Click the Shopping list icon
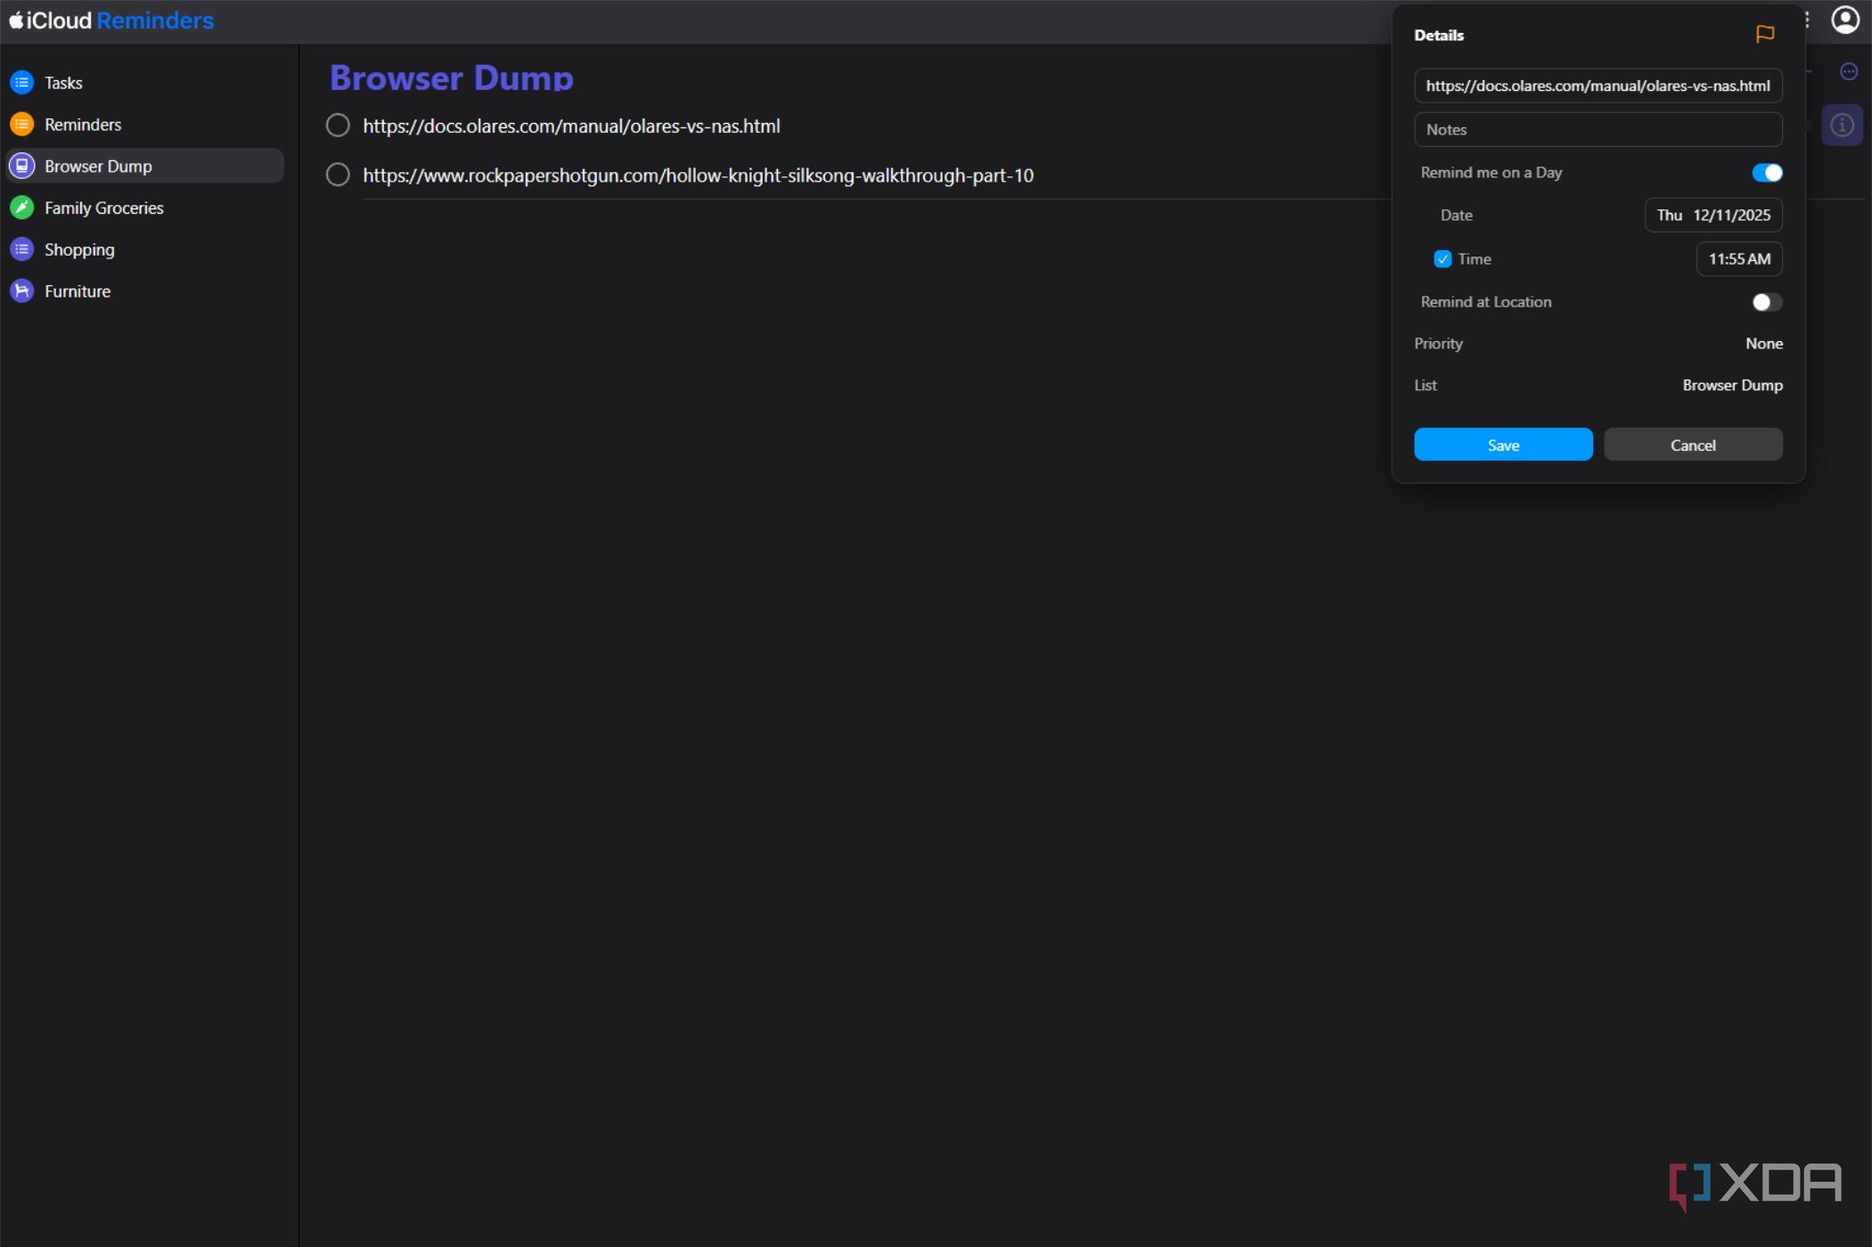1872x1247 pixels. coord(21,249)
